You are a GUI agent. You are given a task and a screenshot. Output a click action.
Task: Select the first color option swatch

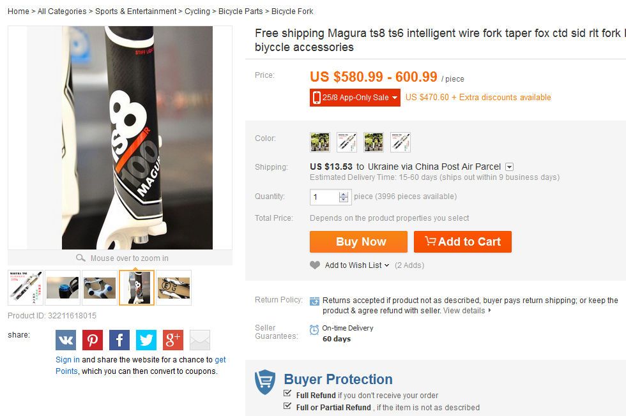point(320,142)
